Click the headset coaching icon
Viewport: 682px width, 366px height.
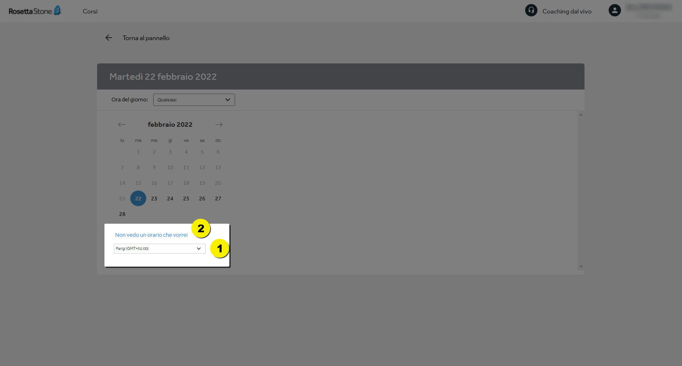coord(531,10)
